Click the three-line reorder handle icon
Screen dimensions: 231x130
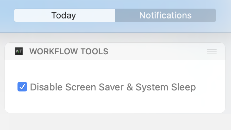coord(212,52)
